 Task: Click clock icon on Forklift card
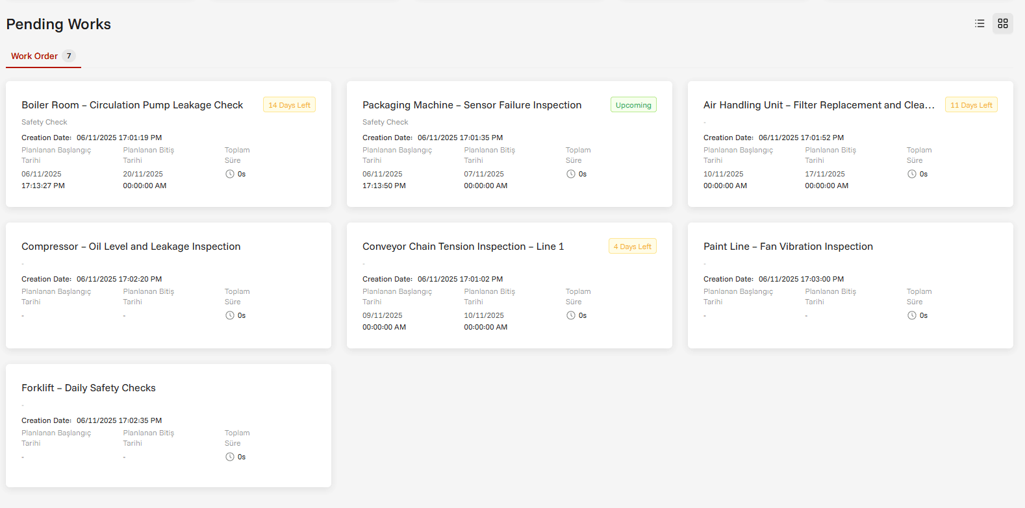click(230, 457)
